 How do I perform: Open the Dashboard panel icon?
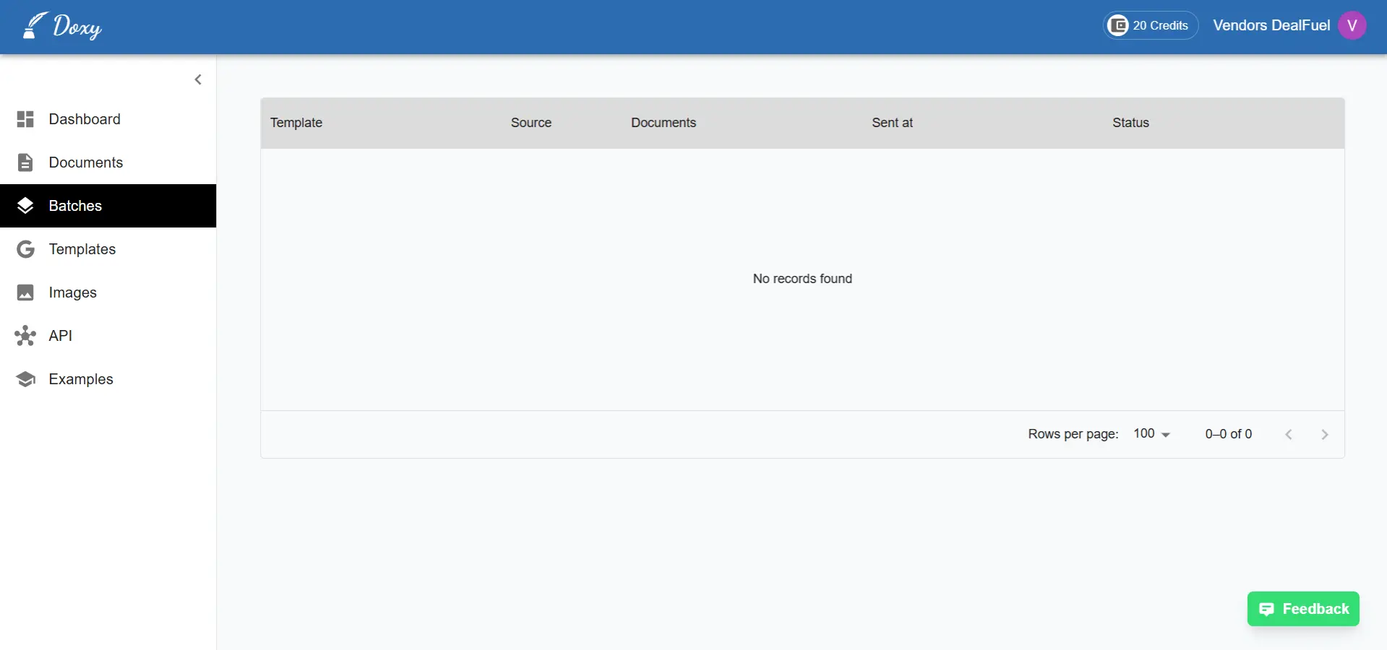(25, 118)
